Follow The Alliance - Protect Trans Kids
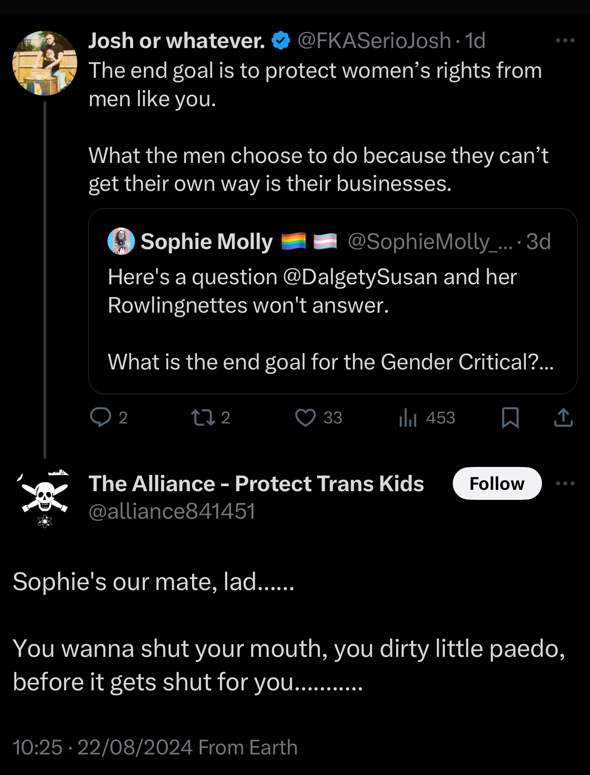This screenshot has height=775, width=590. (x=497, y=483)
